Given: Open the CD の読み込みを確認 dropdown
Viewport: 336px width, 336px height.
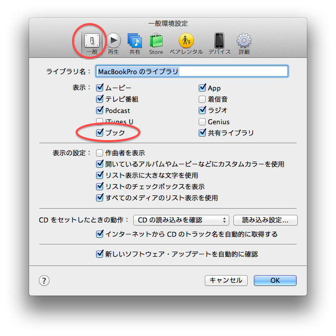Looking at the screenshot, I should click(181, 220).
